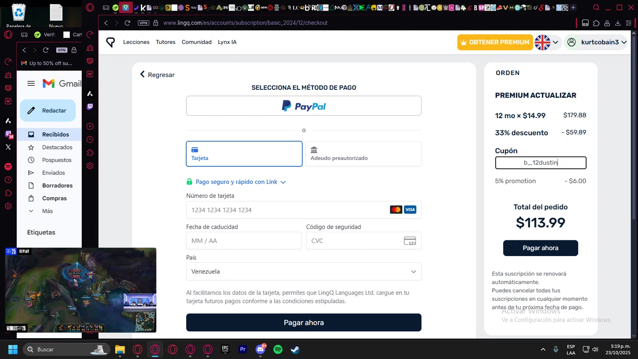Viewport: 638px width, 359px height.
Task: Open a new tab with the plus icon
Action: point(573,8)
